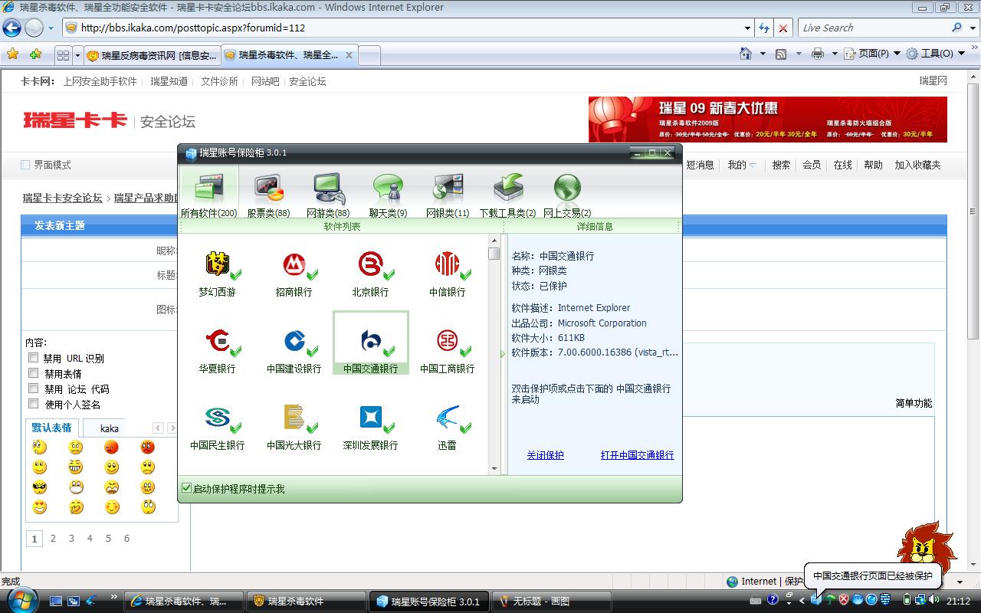
Task: Click the IE Print icon
Action: 818,54
